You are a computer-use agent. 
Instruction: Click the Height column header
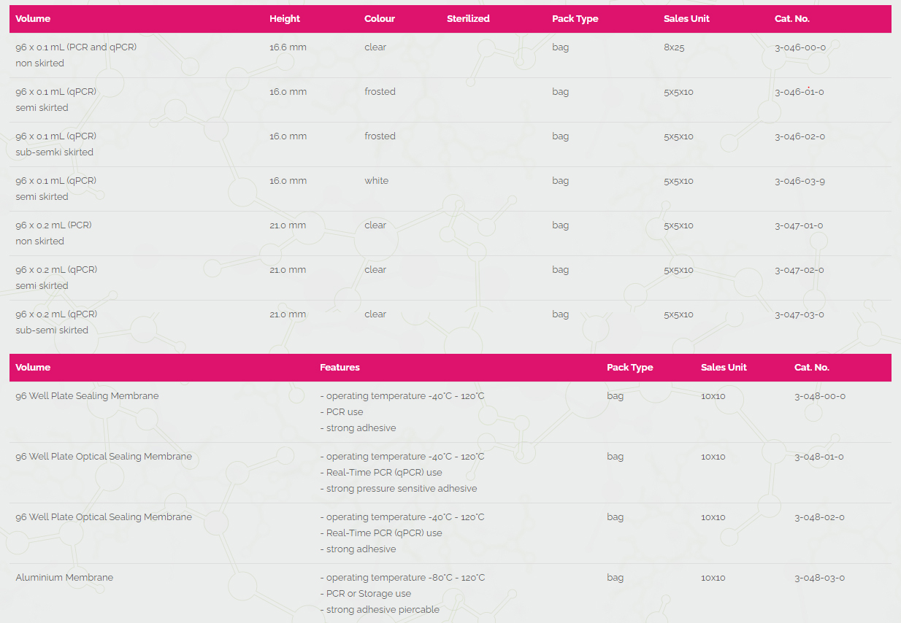point(284,19)
